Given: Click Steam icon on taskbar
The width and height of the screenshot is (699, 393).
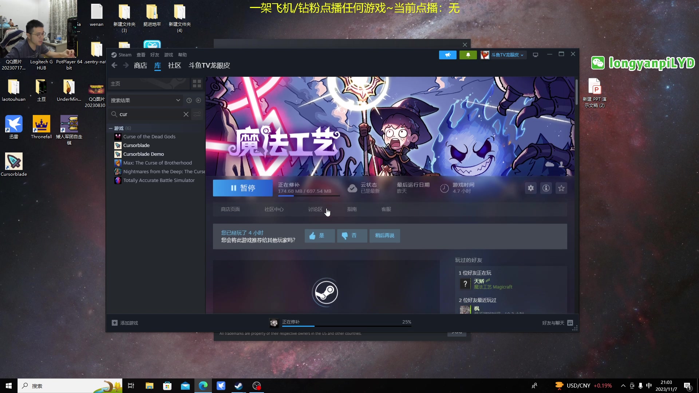Looking at the screenshot, I should [x=239, y=386].
